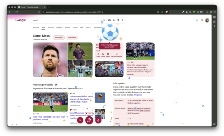Click the World Cup stats card
Image resolution: width=224 pixels, height=136 pixels.
[x=109, y=51]
